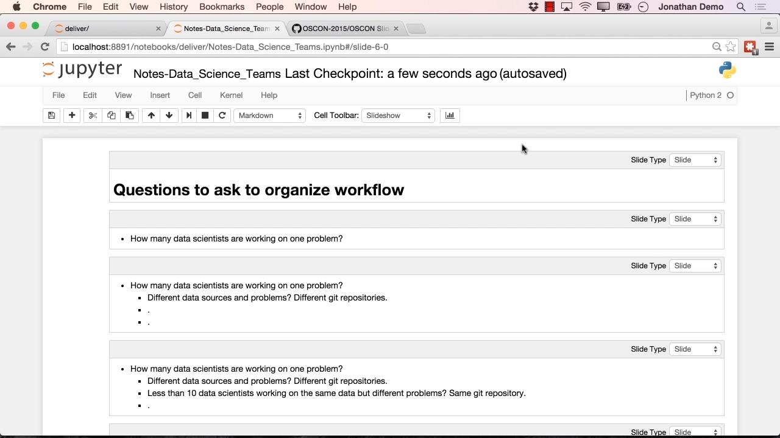Open the Jupyter Cell menu

(x=195, y=96)
